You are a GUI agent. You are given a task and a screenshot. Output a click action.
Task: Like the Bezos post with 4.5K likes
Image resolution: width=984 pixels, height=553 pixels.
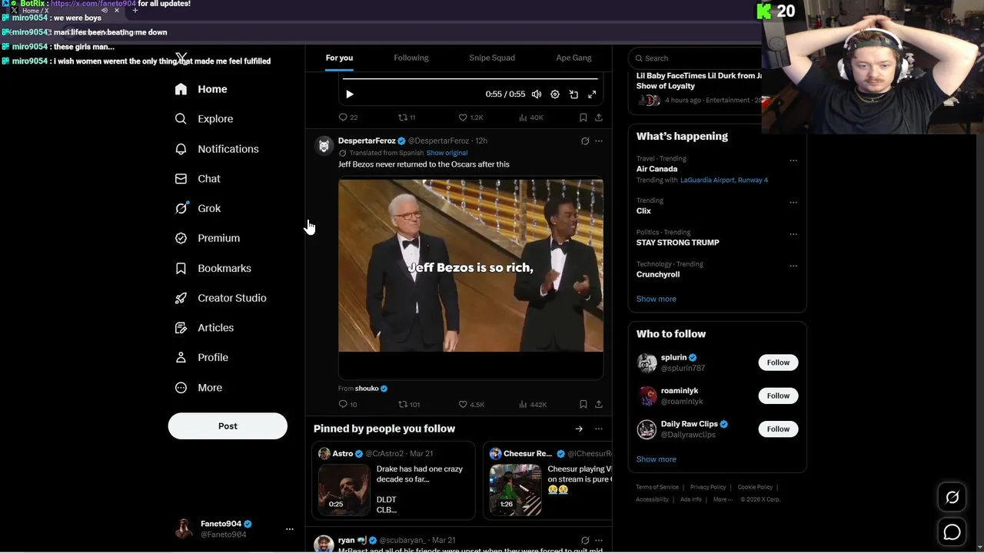pyautogui.click(x=471, y=405)
